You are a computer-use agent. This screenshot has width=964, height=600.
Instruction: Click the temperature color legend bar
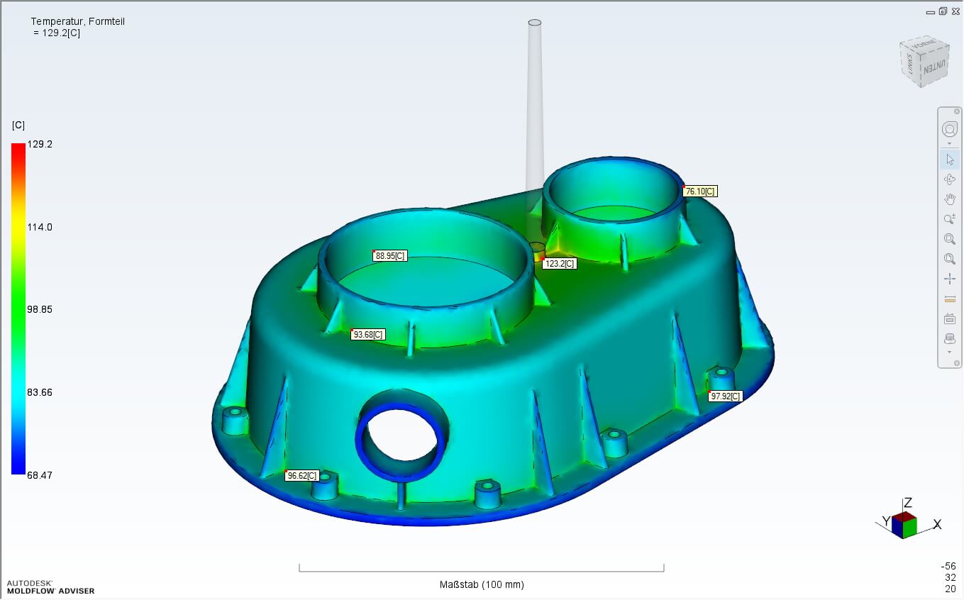tap(18, 309)
